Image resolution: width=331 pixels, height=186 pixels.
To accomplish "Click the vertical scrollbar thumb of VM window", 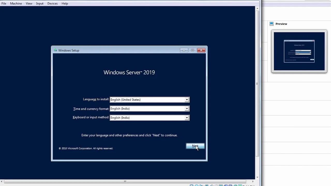I will (x=257, y=84).
